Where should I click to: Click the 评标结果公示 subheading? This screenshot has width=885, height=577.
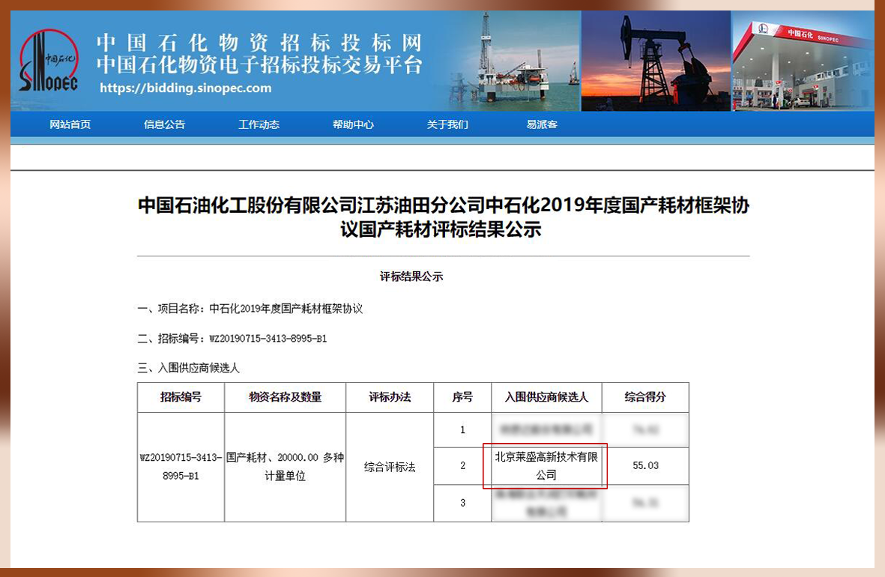point(411,277)
